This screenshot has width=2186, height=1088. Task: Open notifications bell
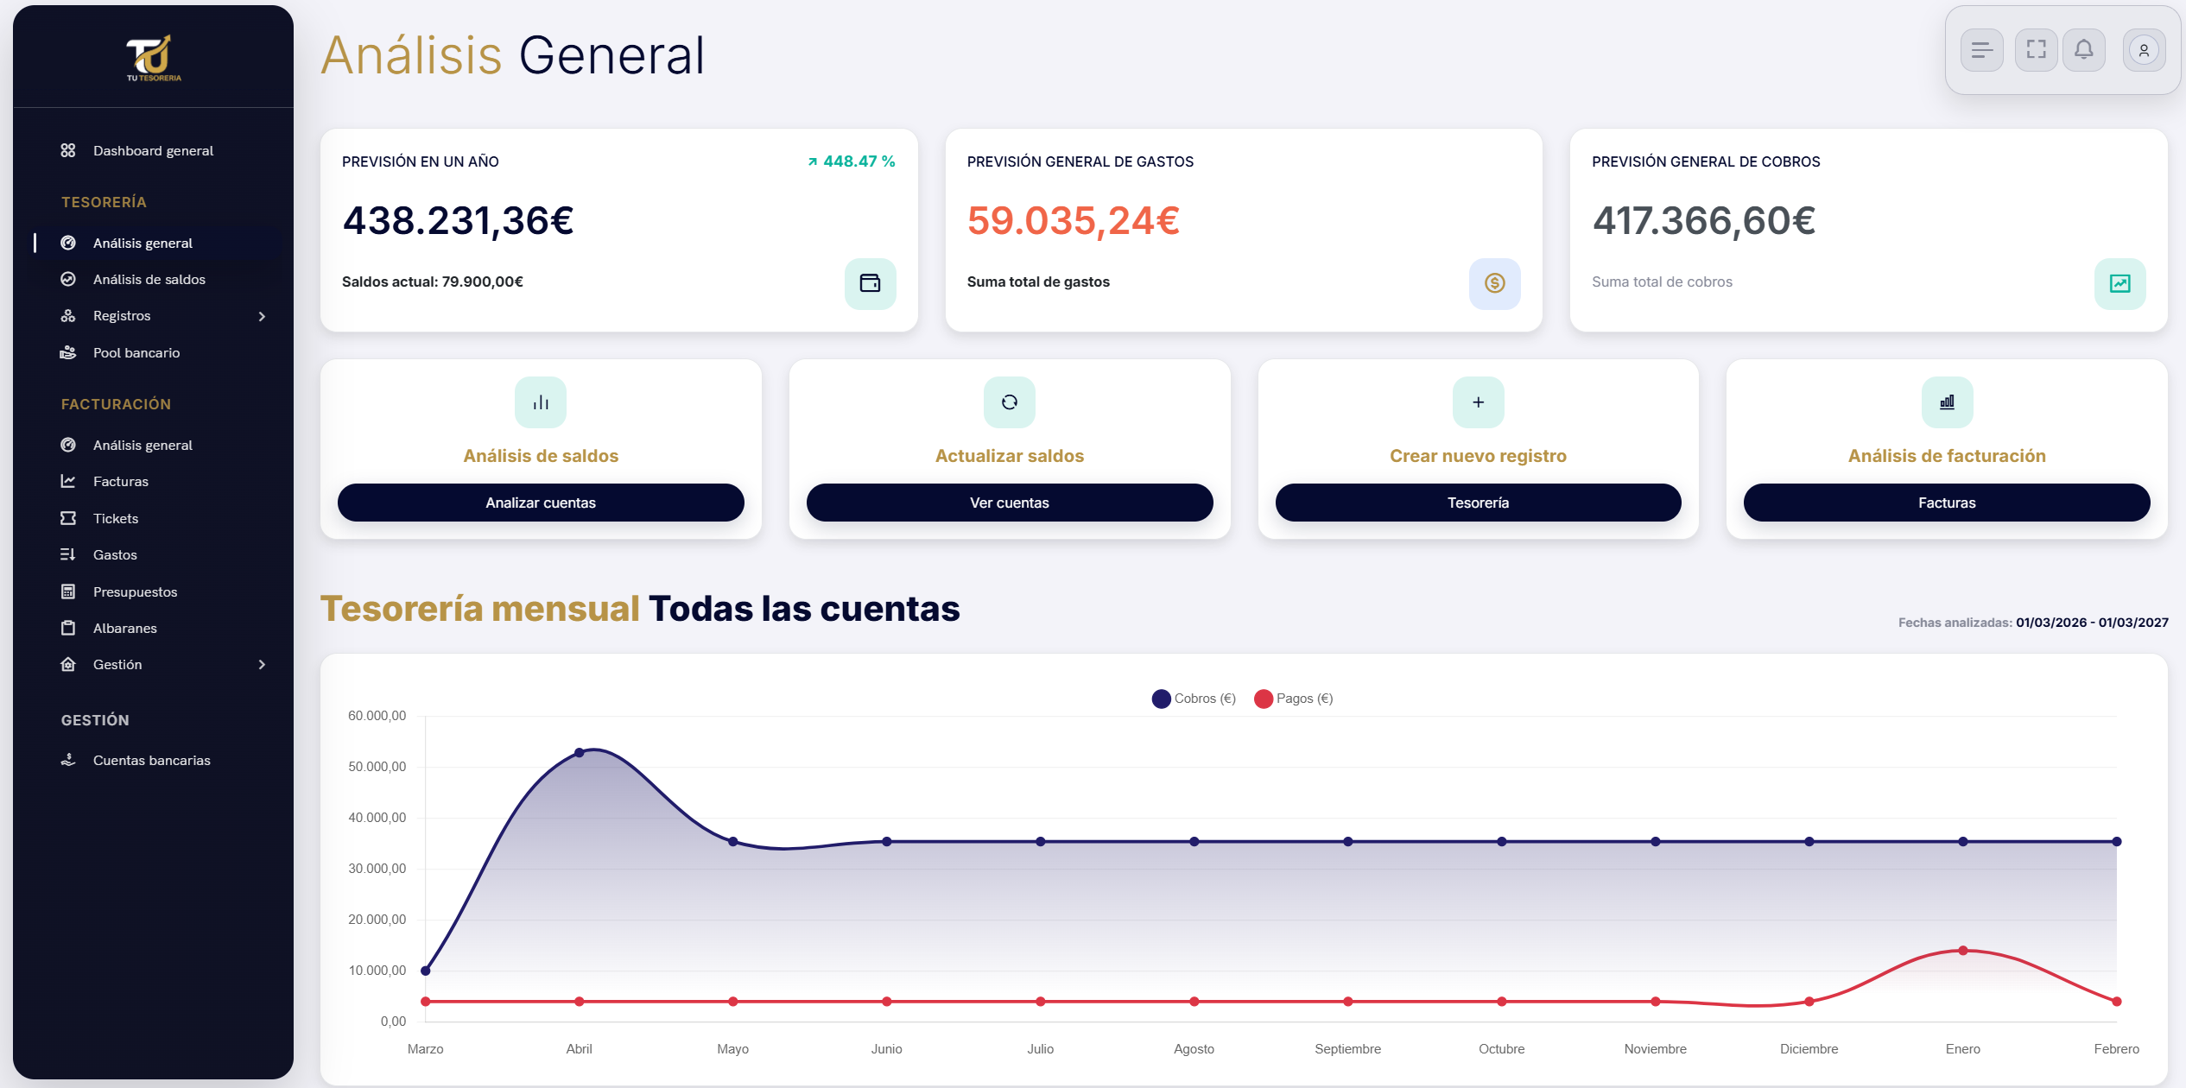[2084, 50]
